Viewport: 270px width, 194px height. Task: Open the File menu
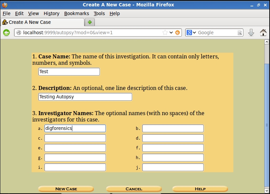[x=6, y=13]
